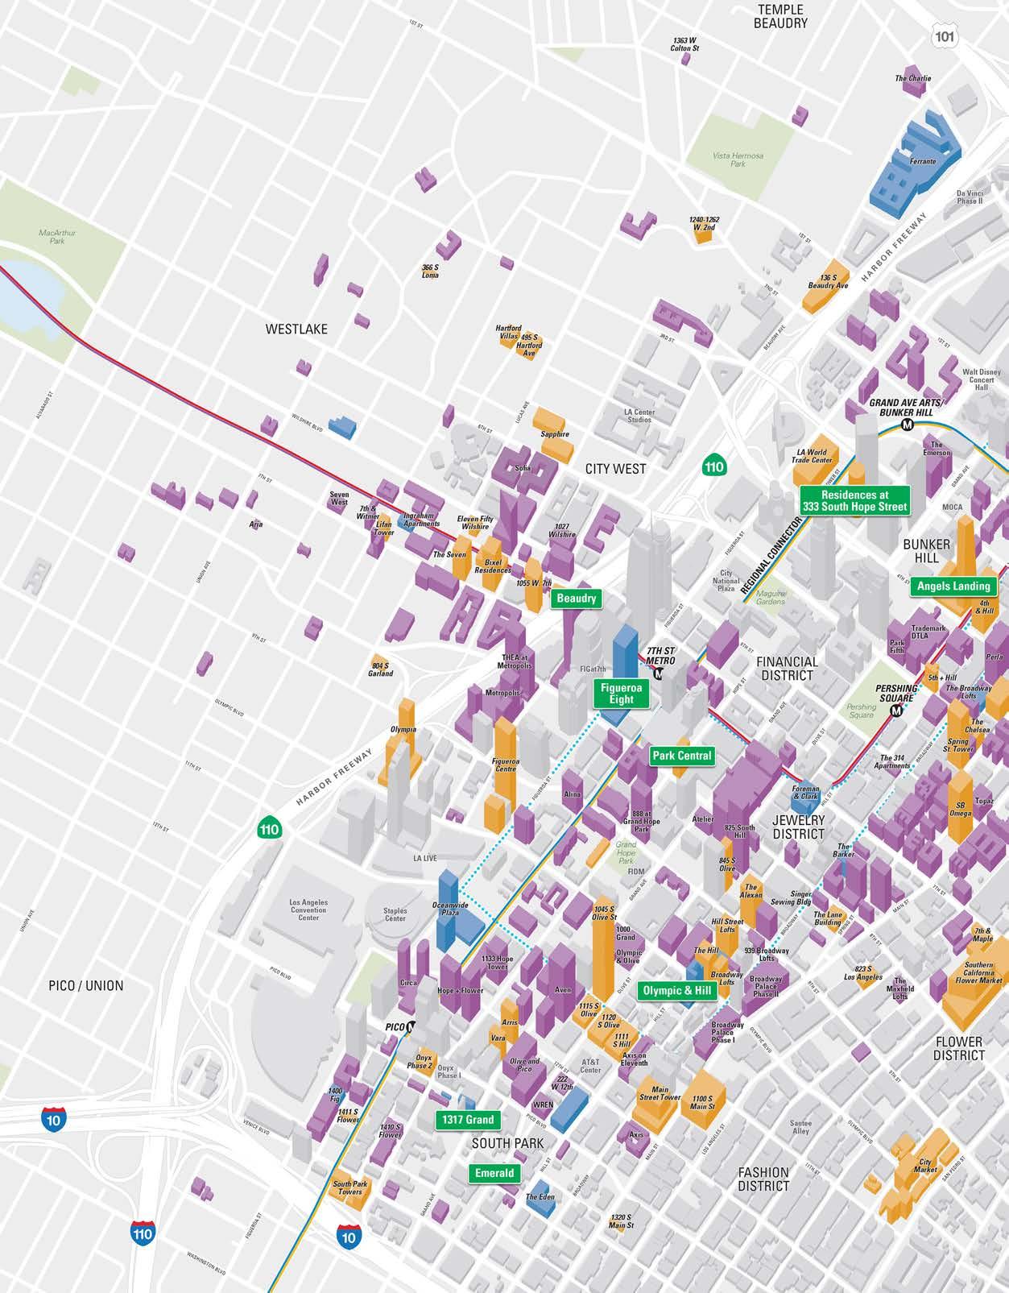1009x1293 pixels.
Task: Click the Los Angeles Convention Center label
Action: tap(308, 909)
